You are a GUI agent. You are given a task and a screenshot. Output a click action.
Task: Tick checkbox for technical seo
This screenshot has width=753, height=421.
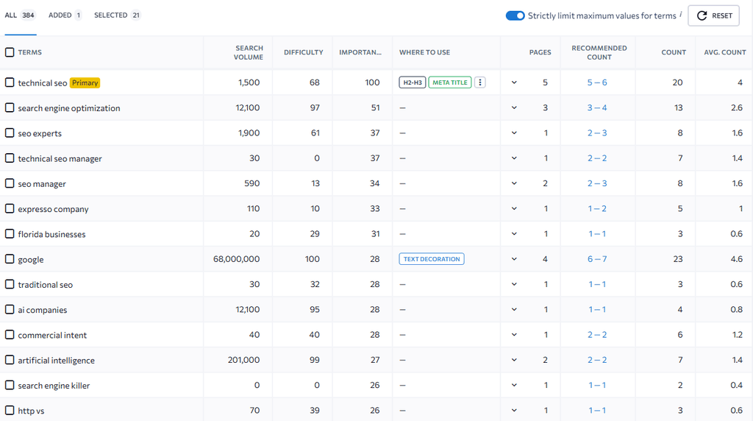tap(10, 82)
